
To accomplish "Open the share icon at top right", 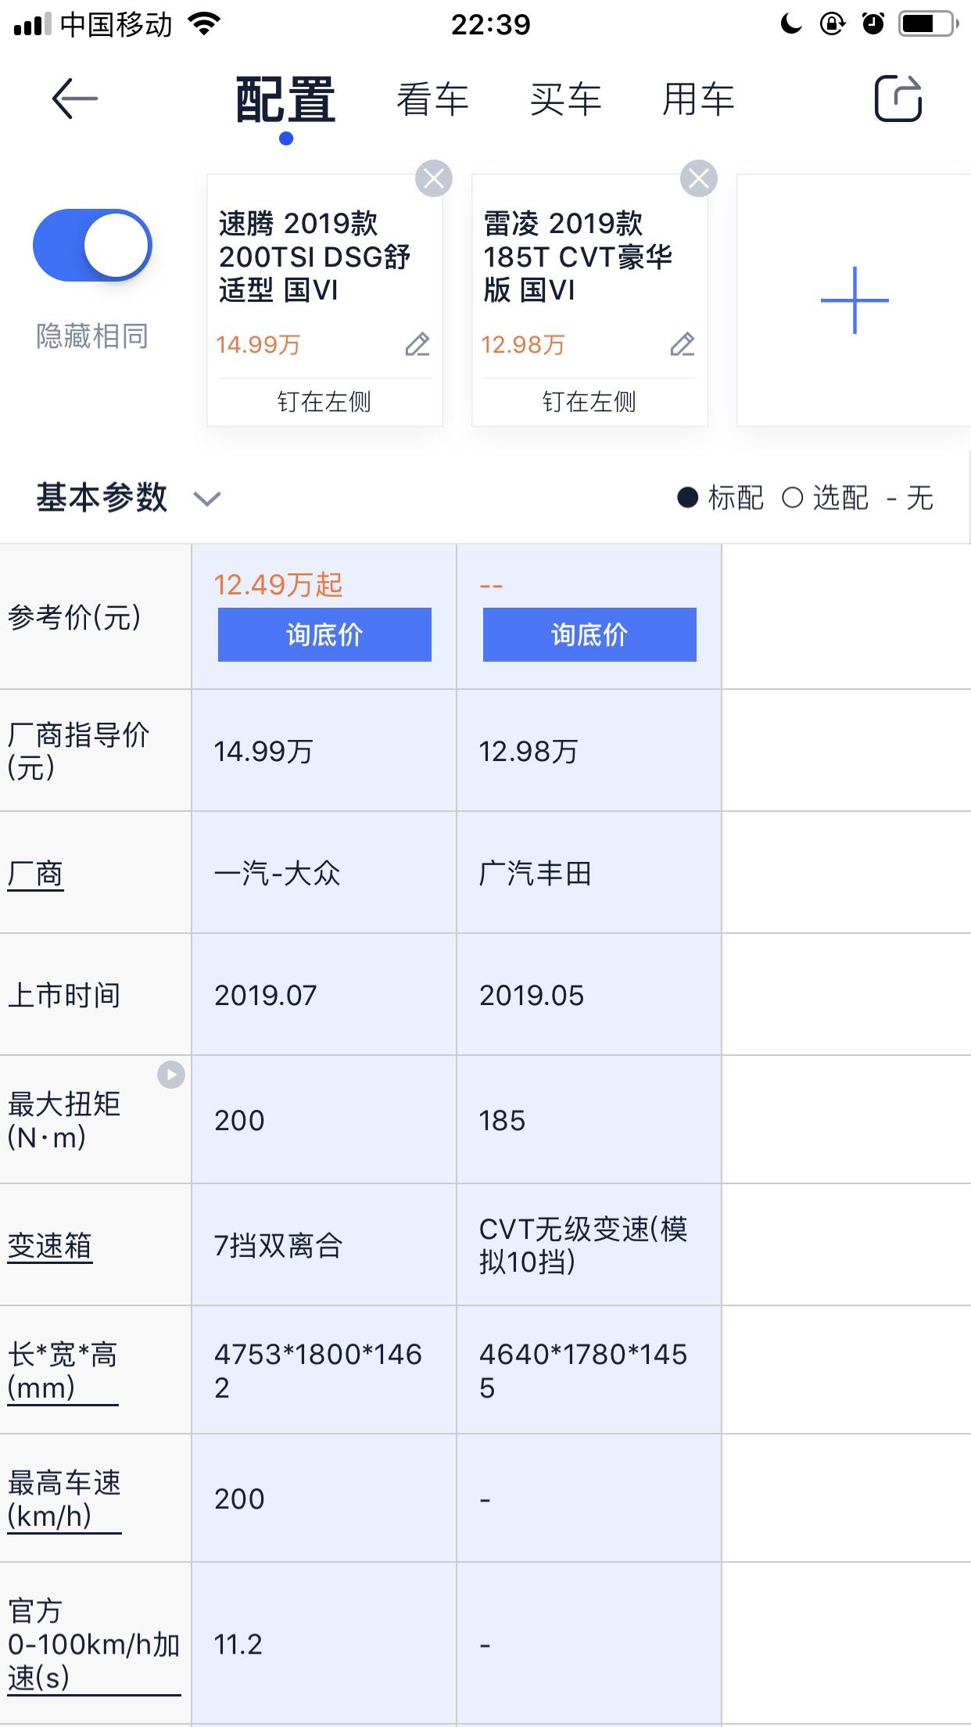I will [898, 99].
